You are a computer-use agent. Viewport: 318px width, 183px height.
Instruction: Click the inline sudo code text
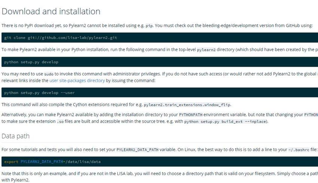click(49, 74)
